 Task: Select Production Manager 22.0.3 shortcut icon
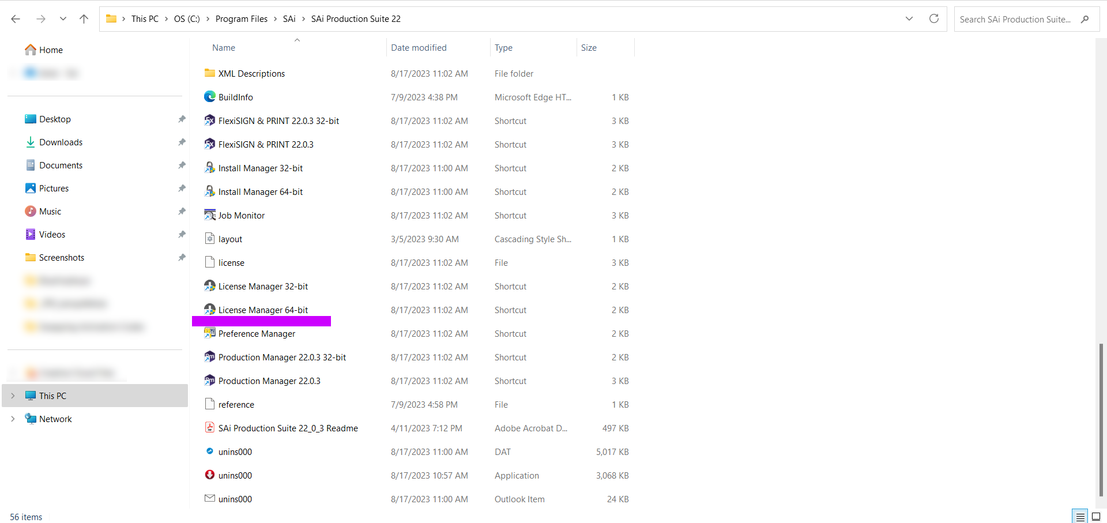click(210, 381)
